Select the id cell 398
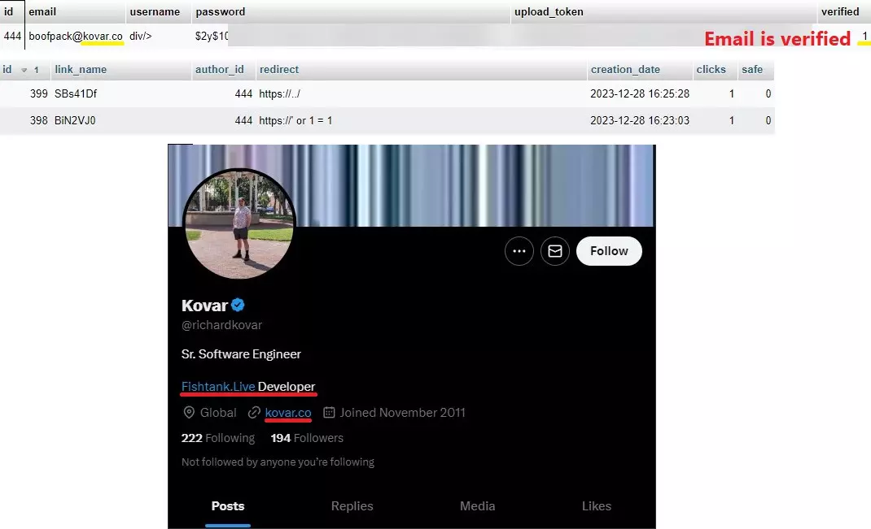This screenshot has height=529, width=871. point(39,120)
